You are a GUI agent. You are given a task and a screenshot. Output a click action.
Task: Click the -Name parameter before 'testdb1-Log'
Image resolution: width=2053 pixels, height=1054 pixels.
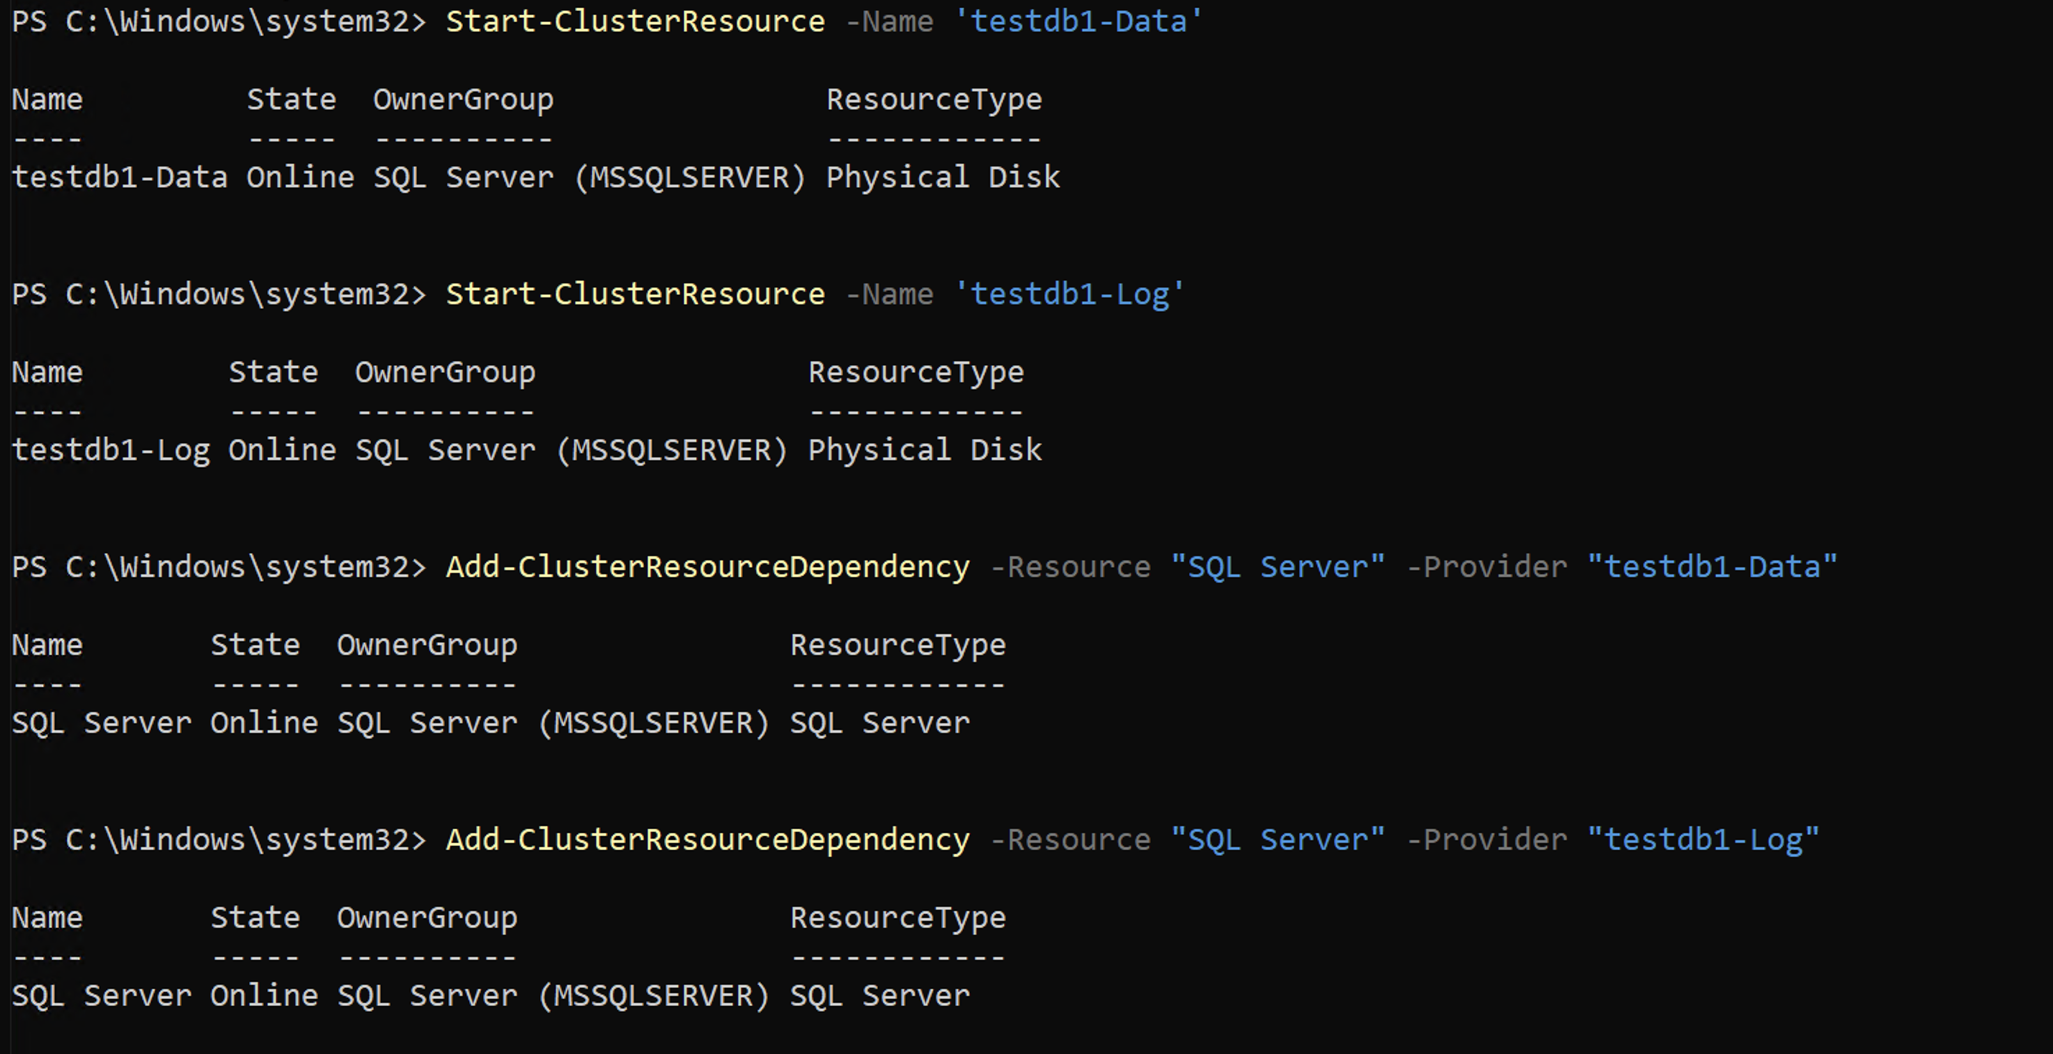pos(889,294)
